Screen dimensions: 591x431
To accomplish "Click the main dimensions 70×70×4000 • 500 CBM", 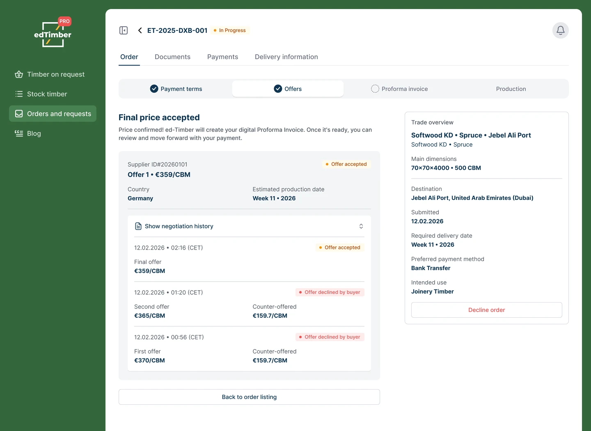I will click(446, 168).
